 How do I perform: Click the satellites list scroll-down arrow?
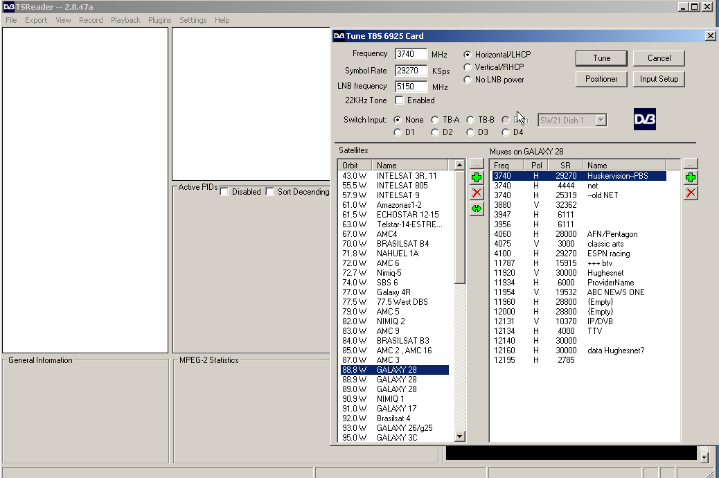(x=459, y=436)
